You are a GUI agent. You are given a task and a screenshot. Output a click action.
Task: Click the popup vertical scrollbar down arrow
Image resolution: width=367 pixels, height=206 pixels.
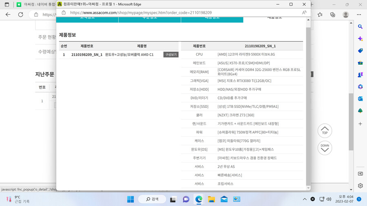[x=308, y=188]
